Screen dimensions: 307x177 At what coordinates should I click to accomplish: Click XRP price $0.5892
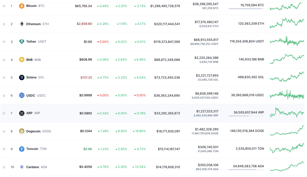tap(86, 113)
